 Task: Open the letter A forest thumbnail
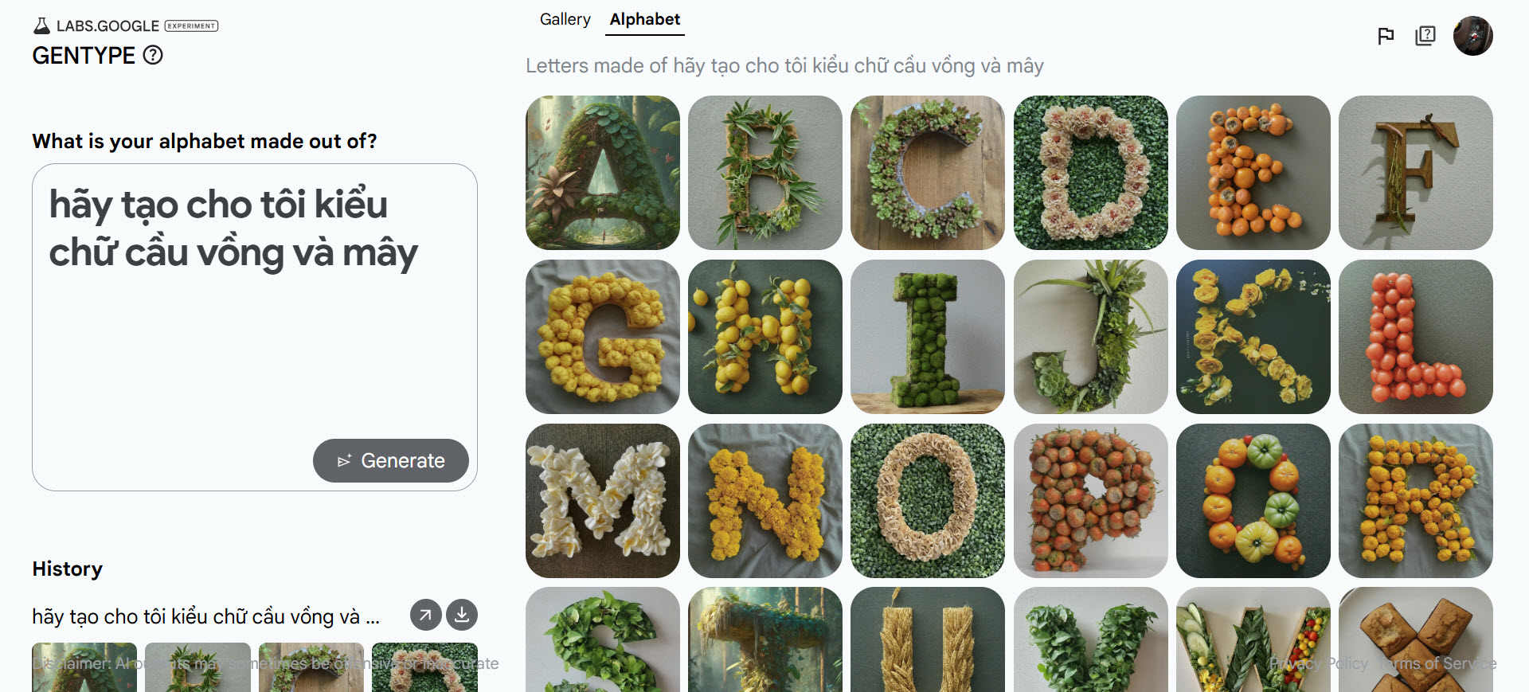[603, 173]
